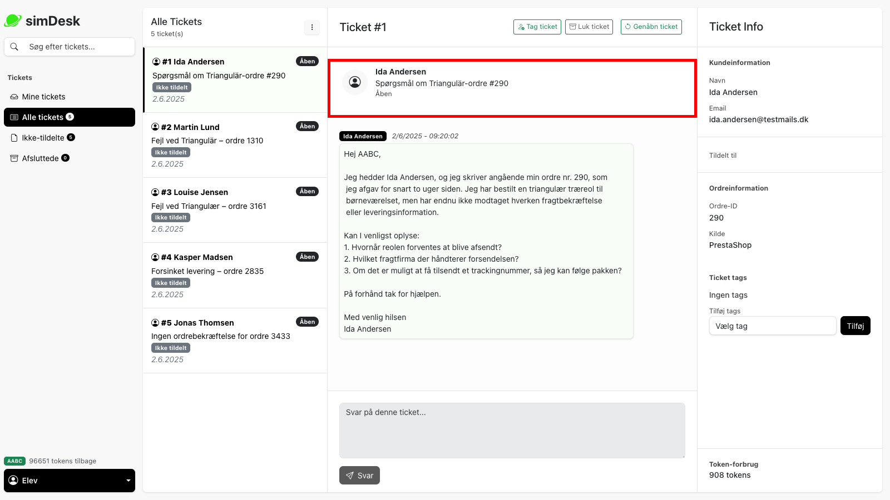Image resolution: width=890 pixels, height=500 pixels.
Task: Select Alle tickets in the sidebar
Action: [x=44, y=117]
